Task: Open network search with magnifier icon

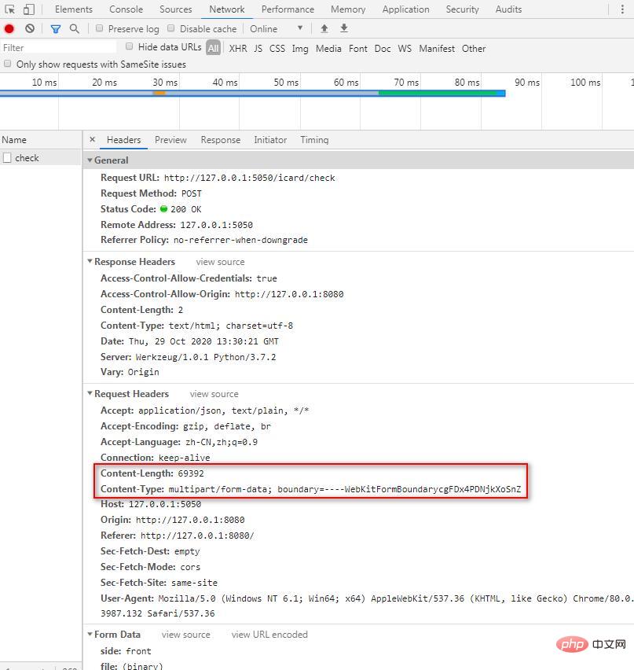Action: [x=75, y=28]
